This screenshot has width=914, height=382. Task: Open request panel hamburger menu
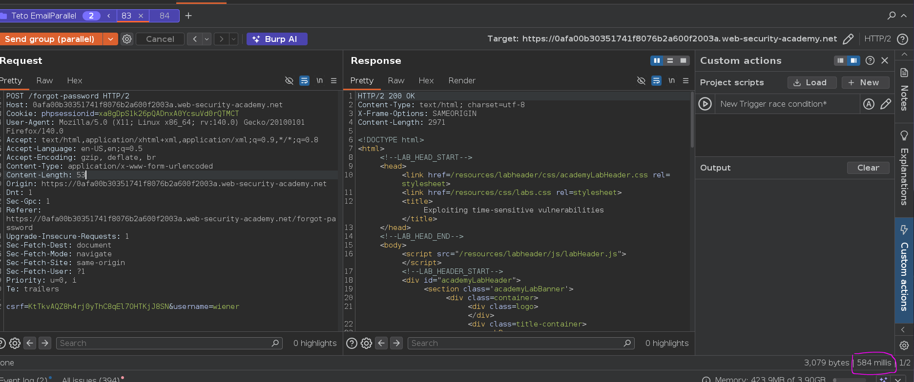point(334,80)
